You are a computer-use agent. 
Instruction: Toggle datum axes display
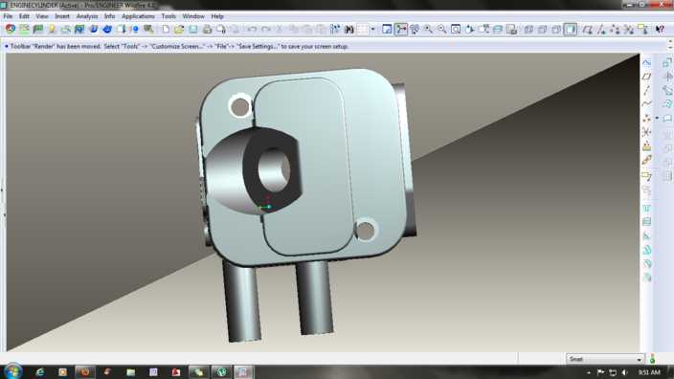tap(601, 30)
